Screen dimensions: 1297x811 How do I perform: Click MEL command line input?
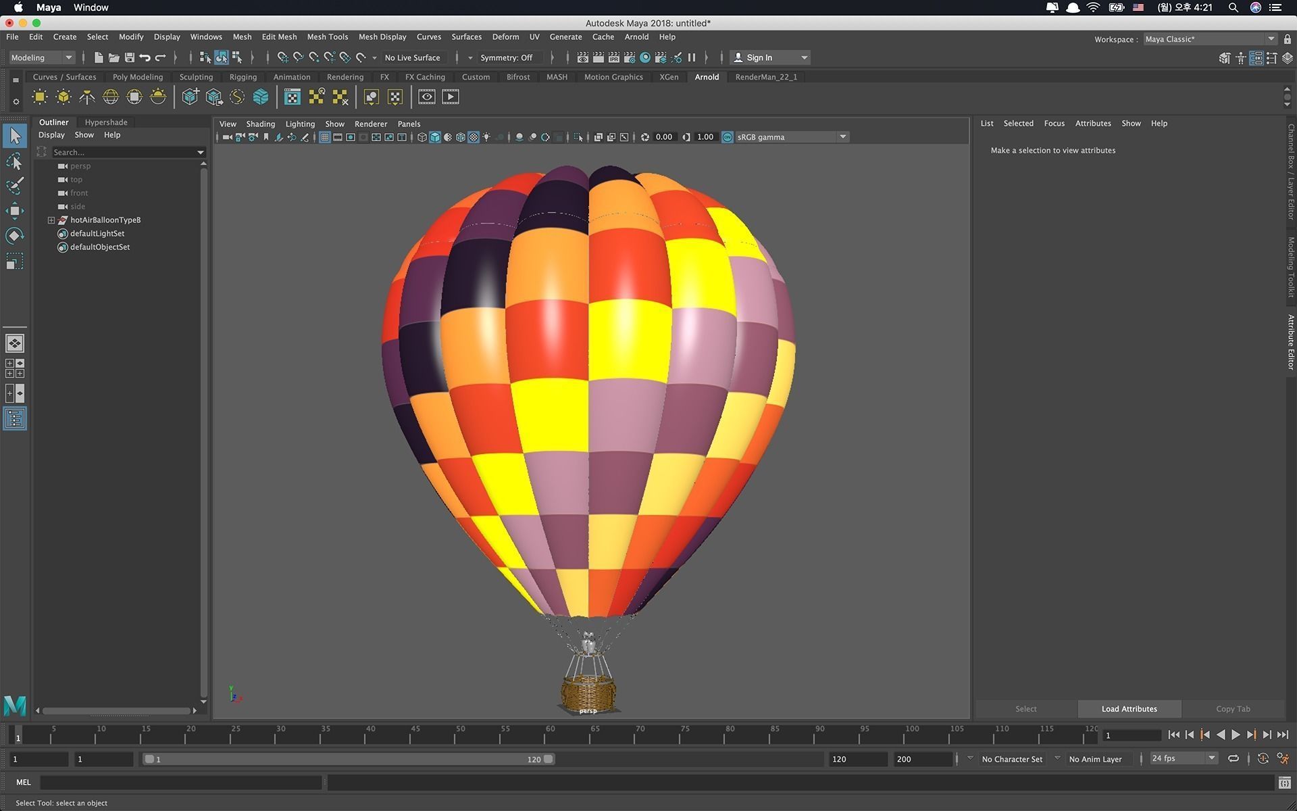tap(181, 783)
